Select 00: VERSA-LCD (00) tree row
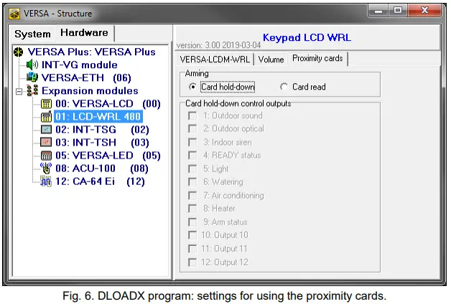Viewport: 451px width, 304px height. 108,104
